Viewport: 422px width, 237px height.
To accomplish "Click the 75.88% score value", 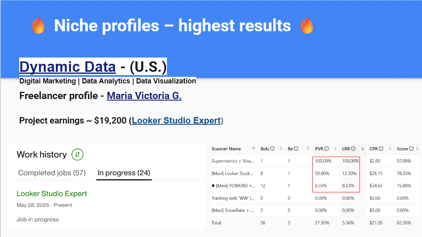I will [x=404, y=186].
